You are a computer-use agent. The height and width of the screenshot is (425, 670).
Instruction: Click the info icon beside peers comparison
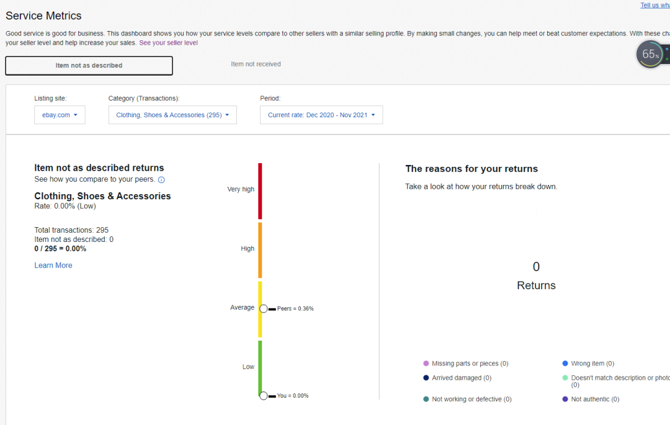[x=161, y=180]
